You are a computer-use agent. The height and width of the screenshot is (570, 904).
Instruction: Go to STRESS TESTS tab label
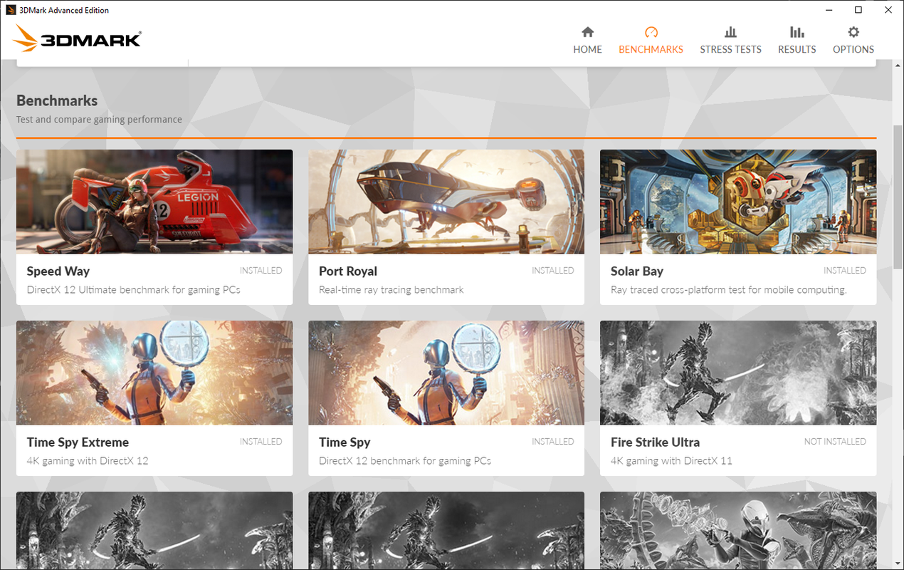point(730,50)
